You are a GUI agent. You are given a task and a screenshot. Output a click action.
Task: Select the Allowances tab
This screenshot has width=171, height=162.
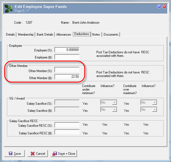(x=64, y=35)
